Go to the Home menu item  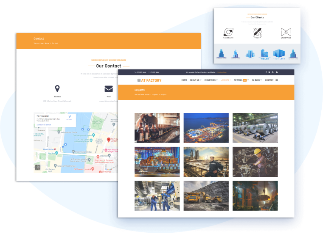184,80
